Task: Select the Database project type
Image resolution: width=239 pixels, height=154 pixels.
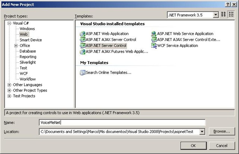Action: [x=28, y=51]
